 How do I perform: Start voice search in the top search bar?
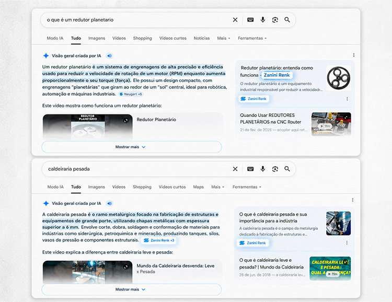263,20
